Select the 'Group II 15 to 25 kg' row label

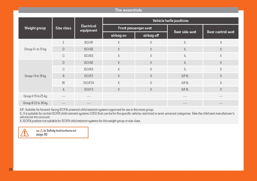click(35, 96)
